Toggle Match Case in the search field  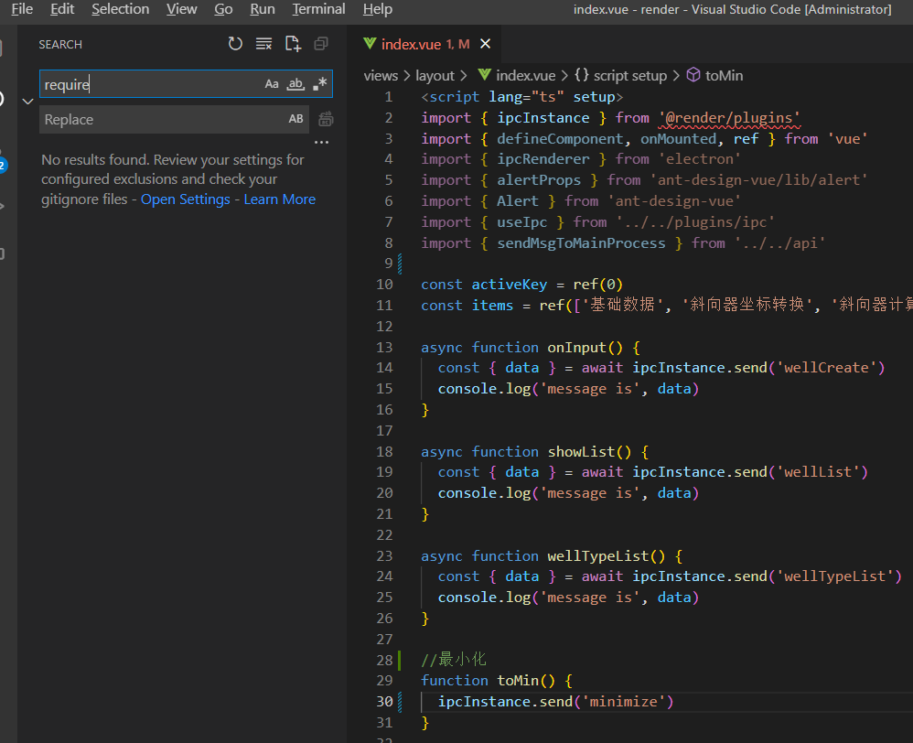[271, 83]
